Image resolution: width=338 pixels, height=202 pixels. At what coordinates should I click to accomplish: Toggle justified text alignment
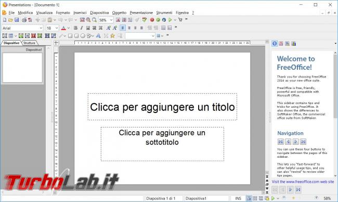141,28
